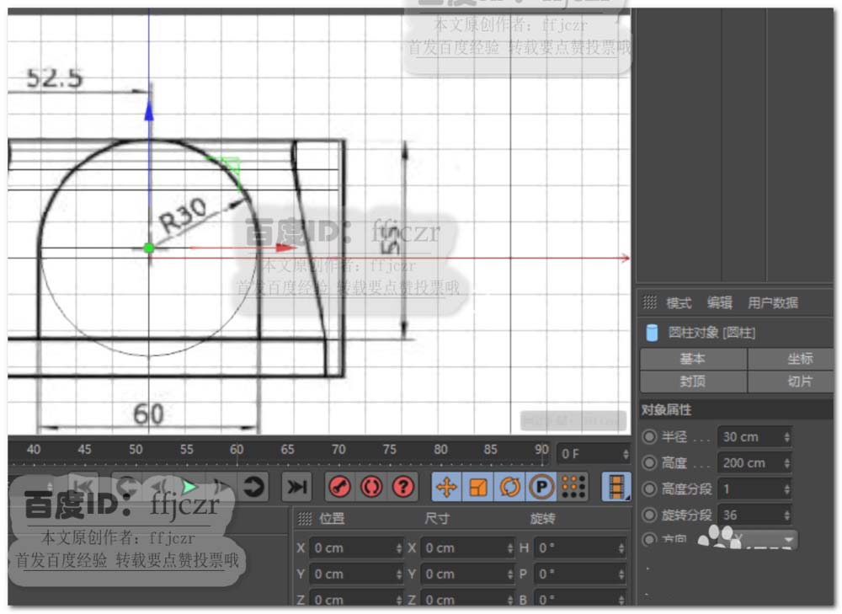The width and height of the screenshot is (842, 614).
Task: Click the loop playback icon
Action: [253, 487]
